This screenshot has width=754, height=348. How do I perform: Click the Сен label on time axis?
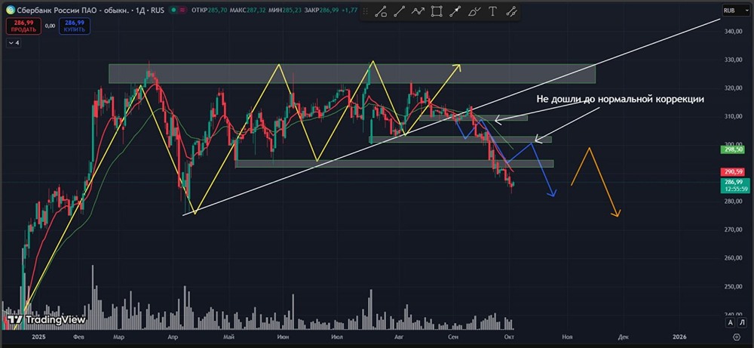pos(452,337)
